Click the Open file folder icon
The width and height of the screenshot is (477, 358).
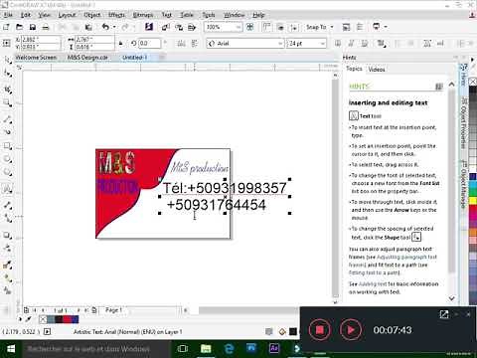[19, 27]
